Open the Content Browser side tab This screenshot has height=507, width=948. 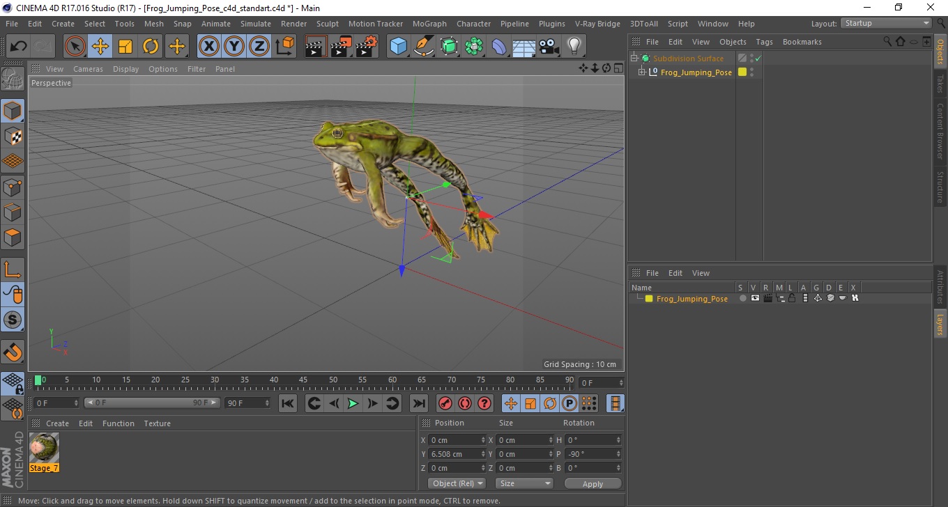pyautogui.click(x=940, y=131)
